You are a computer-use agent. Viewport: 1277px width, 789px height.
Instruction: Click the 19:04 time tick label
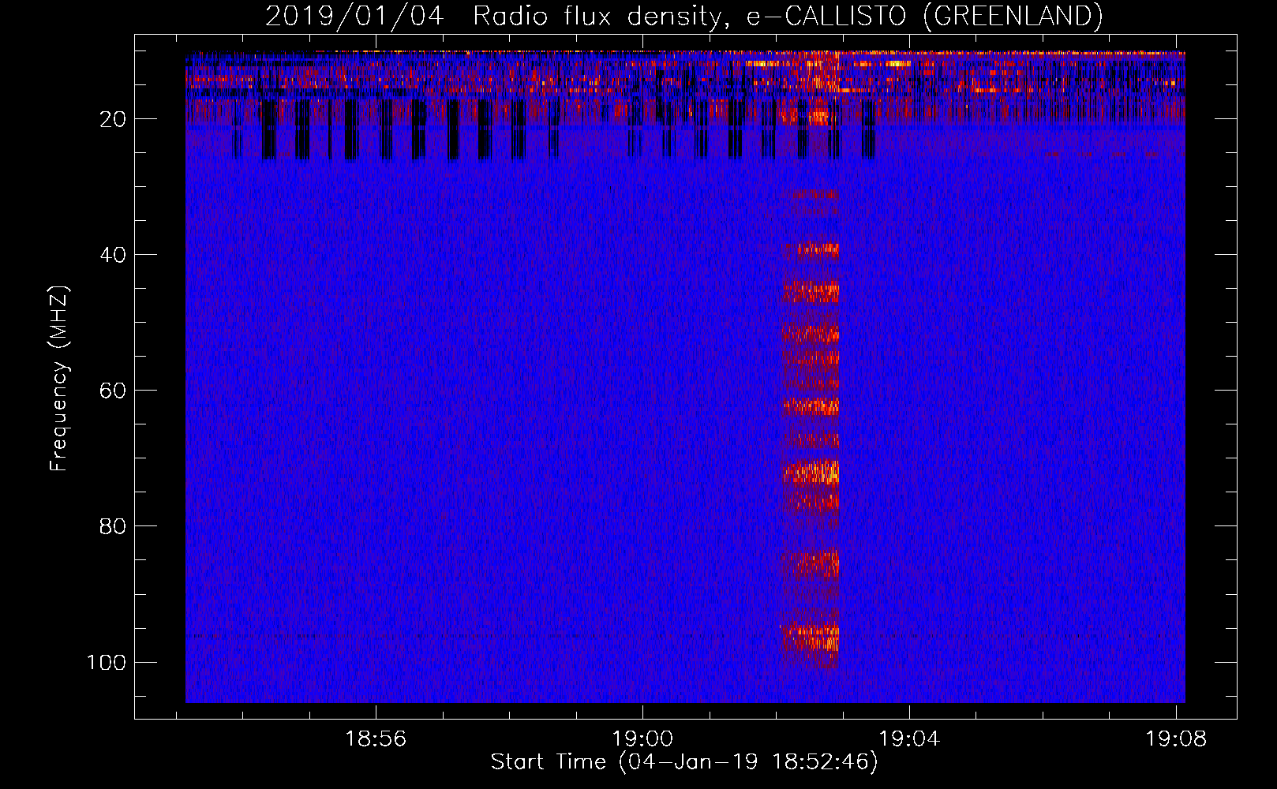(x=909, y=739)
